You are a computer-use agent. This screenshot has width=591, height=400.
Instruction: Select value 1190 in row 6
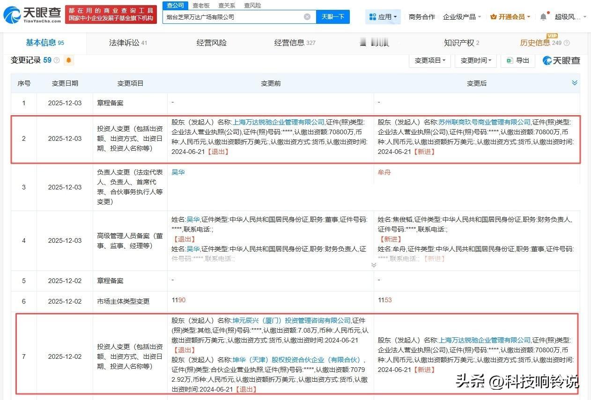(x=178, y=300)
